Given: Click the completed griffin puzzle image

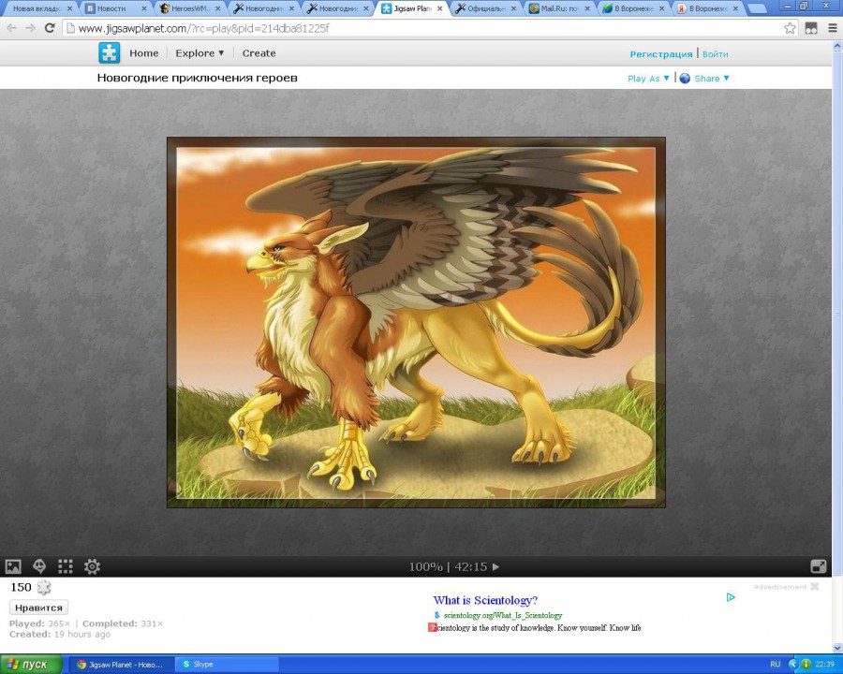Looking at the screenshot, I should click(x=416, y=322).
